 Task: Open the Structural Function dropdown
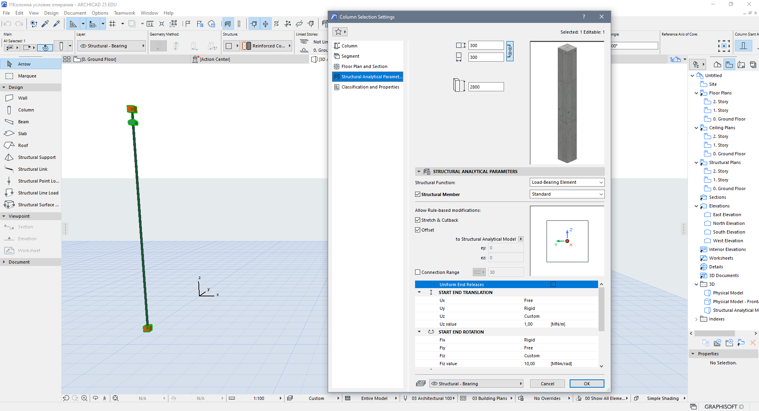(566, 182)
